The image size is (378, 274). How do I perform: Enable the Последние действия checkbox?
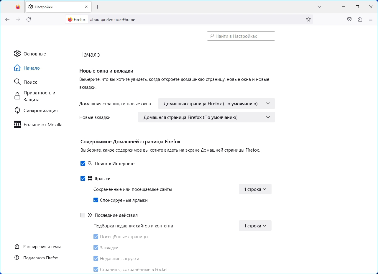83,215
